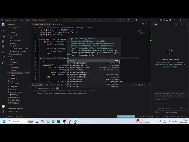Click Leitor de Tela Otimizado status button
The height and width of the screenshot is (142, 189).
[126, 117]
